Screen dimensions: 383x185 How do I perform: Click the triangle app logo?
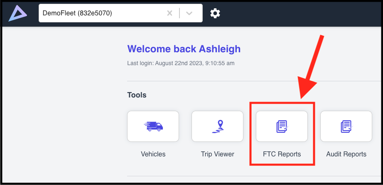[18, 13]
